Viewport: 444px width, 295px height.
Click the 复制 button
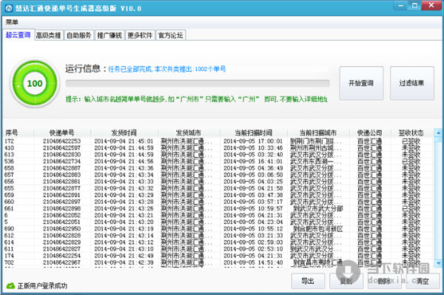(346, 281)
